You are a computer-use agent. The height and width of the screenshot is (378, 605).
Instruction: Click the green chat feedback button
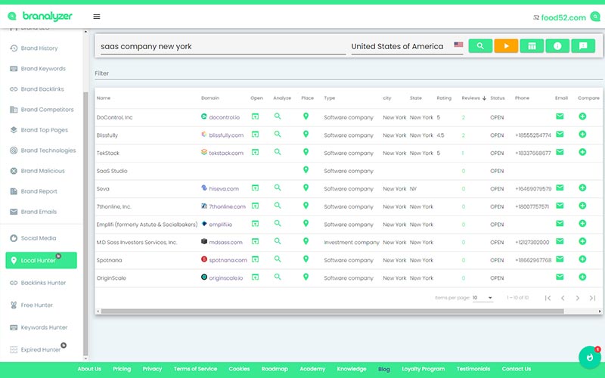click(583, 46)
